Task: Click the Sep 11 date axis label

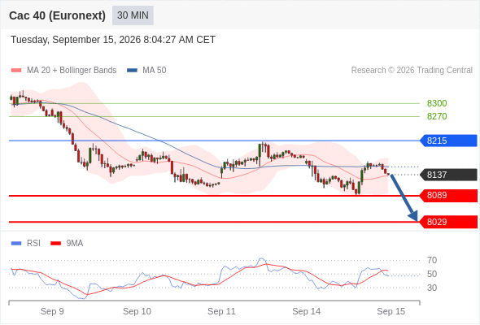Action: click(x=221, y=311)
